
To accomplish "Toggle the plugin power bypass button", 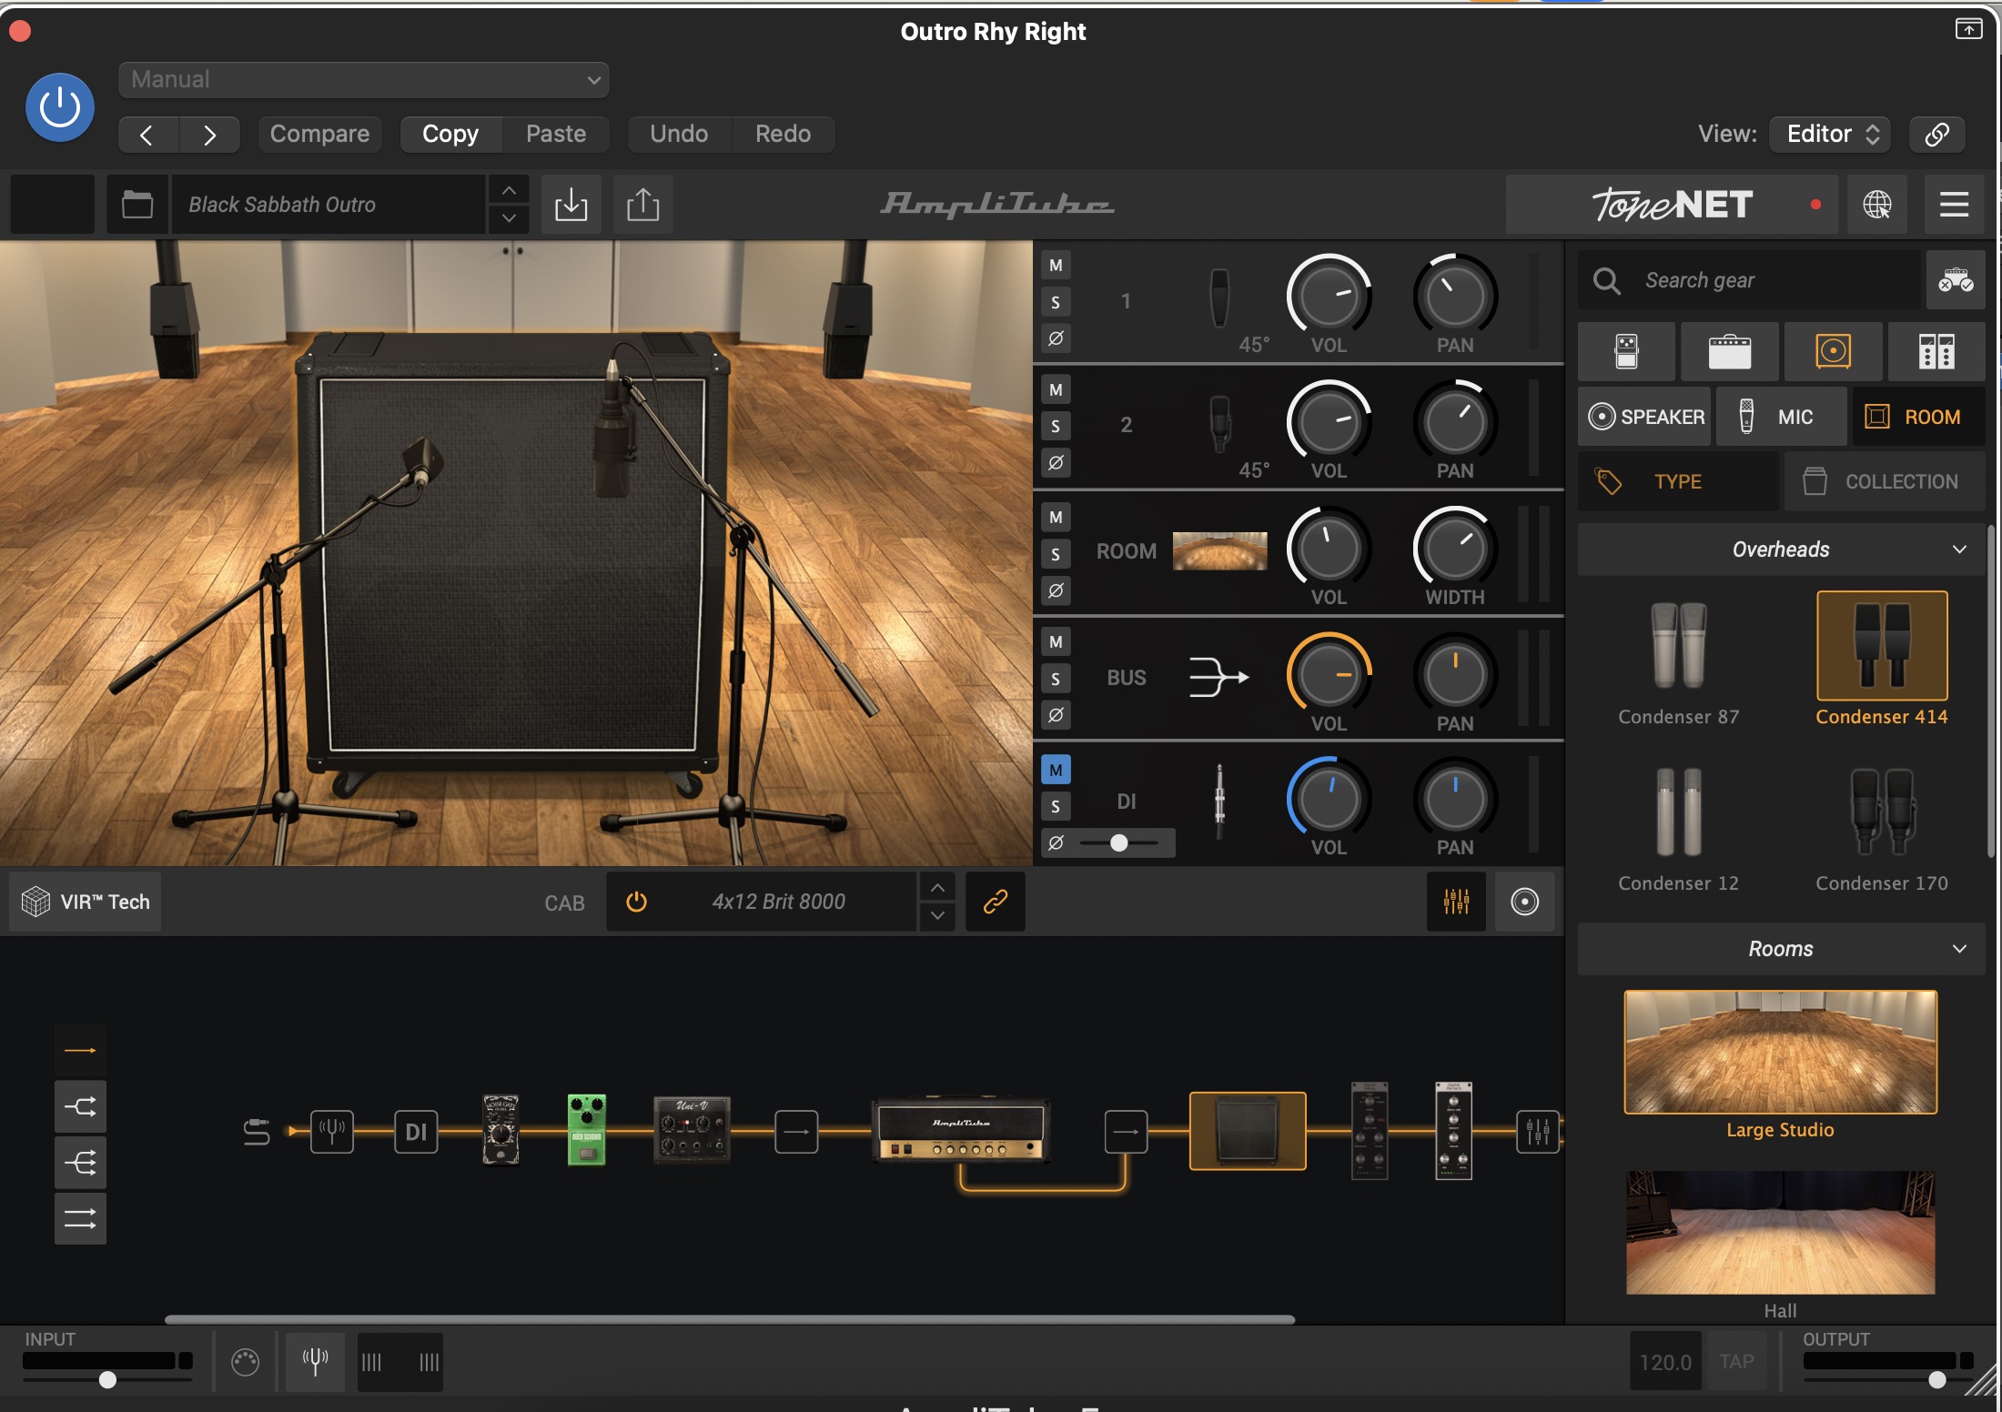I will click(60, 107).
